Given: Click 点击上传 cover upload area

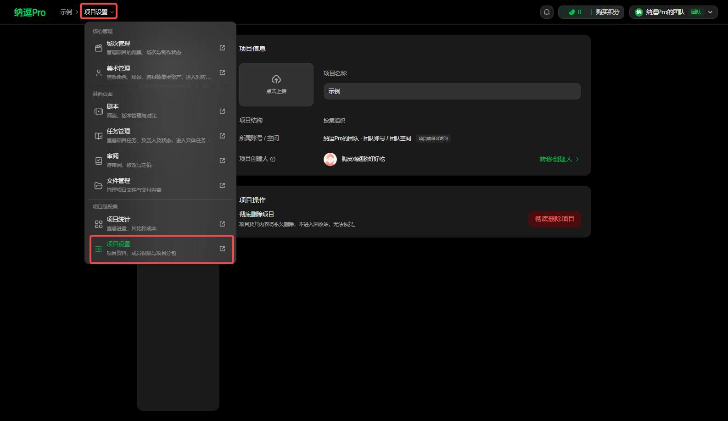Looking at the screenshot, I should [x=276, y=84].
